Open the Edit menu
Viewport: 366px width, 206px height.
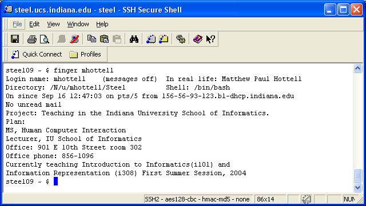(34, 24)
